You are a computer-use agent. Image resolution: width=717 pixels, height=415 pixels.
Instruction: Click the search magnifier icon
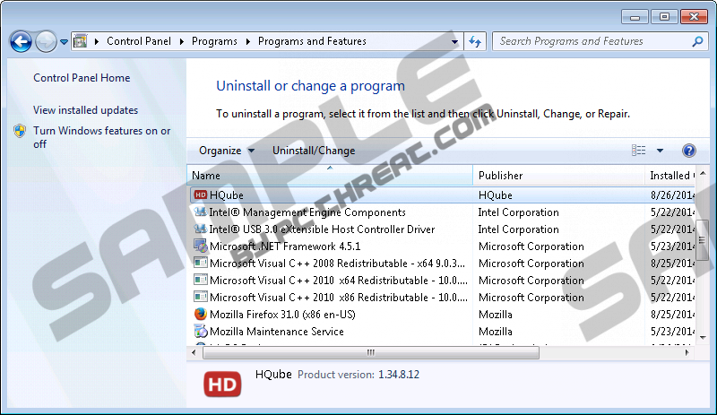click(697, 41)
